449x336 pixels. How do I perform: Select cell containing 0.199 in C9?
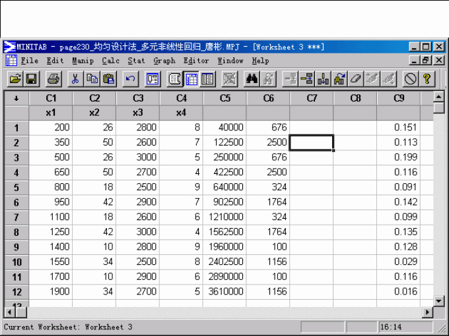398,157
